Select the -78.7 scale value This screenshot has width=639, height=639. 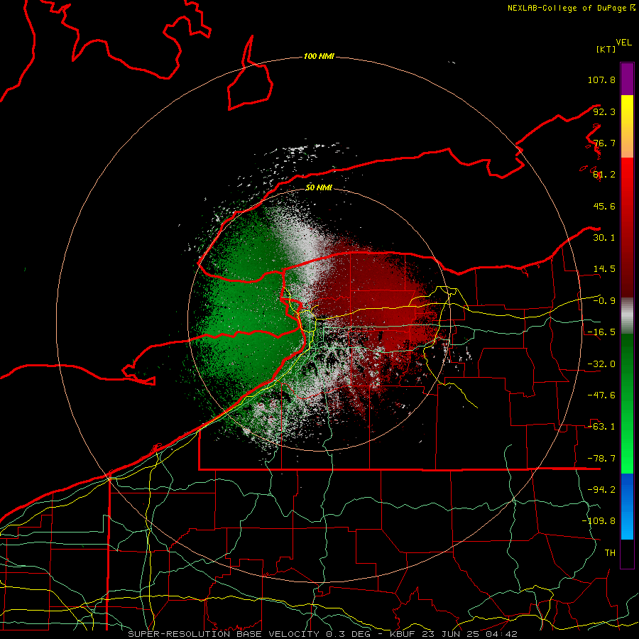pos(601,459)
